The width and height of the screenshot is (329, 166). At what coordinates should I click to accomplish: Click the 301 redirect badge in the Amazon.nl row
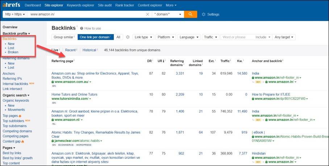[x=258, y=120]
